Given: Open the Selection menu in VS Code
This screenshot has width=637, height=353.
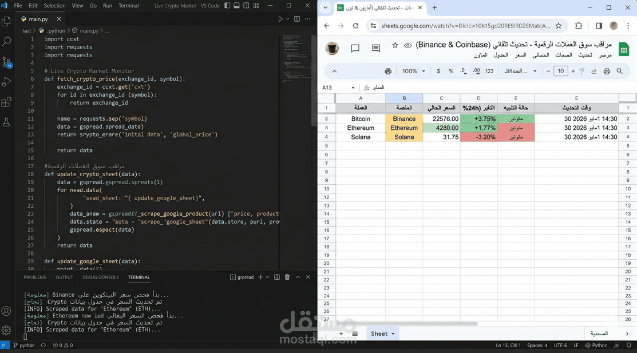Looking at the screenshot, I should tap(54, 6).
